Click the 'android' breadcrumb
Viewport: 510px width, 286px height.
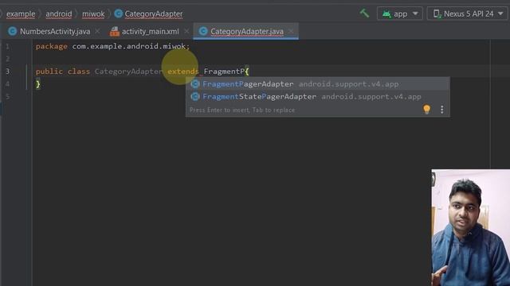59,14
